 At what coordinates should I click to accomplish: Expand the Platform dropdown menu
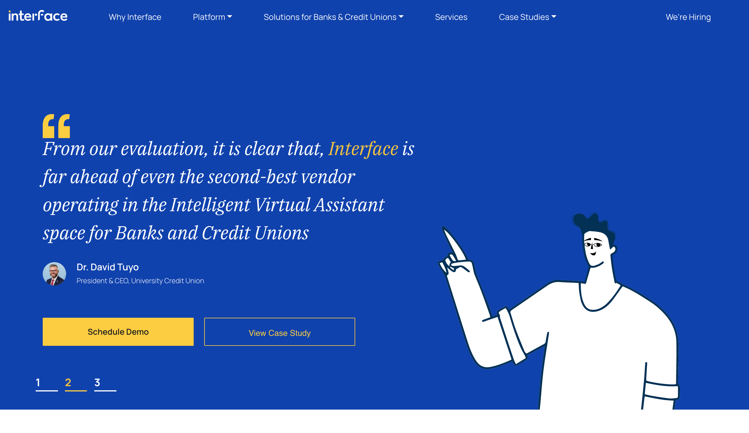point(212,17)
